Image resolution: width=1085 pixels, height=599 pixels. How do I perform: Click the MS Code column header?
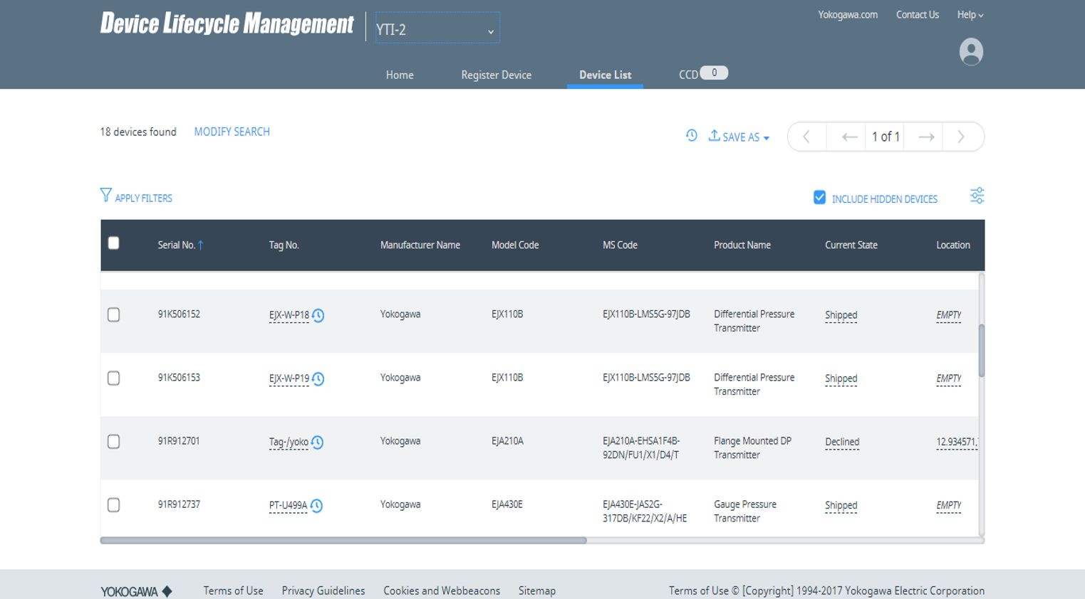[619, 245]
